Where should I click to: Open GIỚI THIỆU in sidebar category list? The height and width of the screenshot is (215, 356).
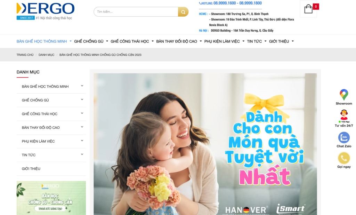point(31,169)
